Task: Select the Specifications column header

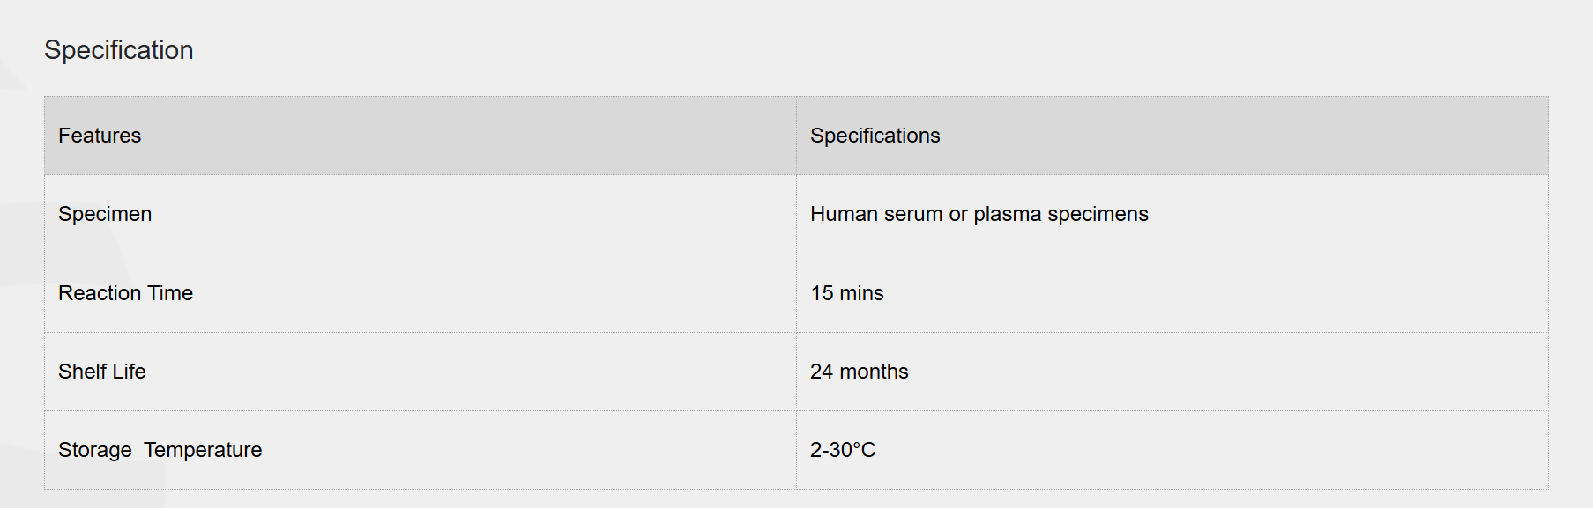Action: pos(875,136)
